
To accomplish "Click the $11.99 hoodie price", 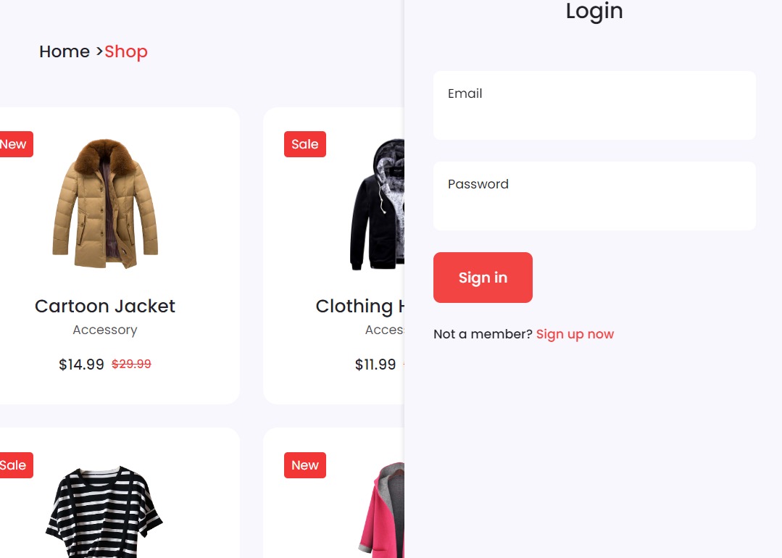I will click(375, 365).
